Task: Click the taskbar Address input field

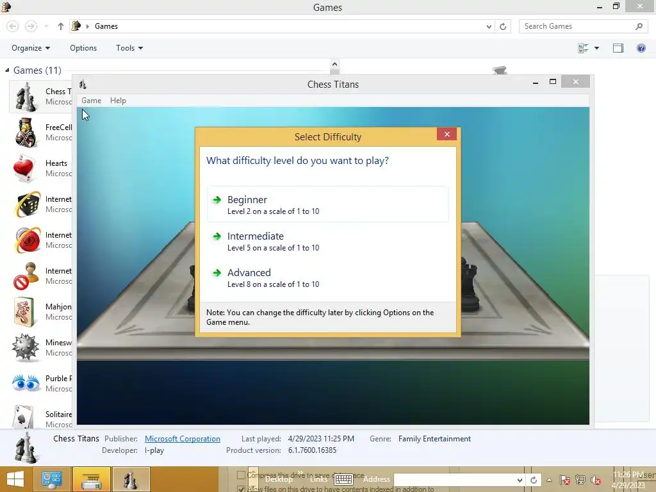Action: pyautogui.click(x=455, y=480)
